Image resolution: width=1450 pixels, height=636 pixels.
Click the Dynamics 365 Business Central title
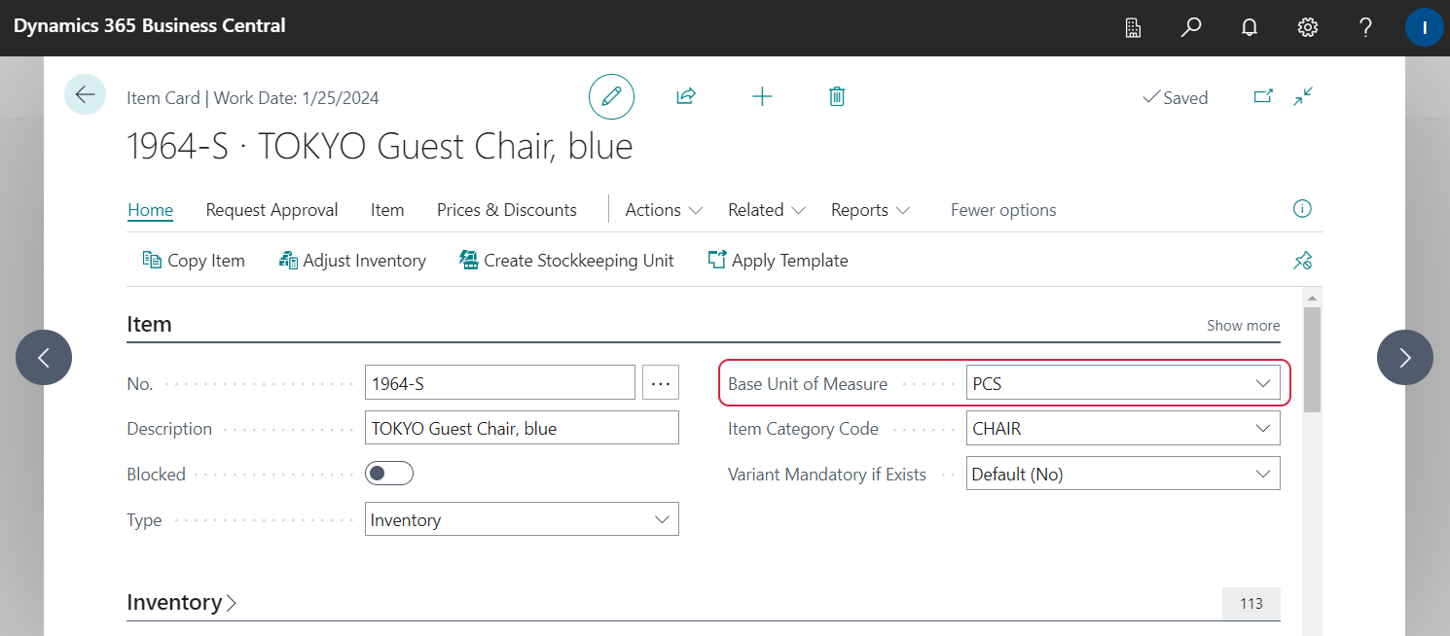(x=150, y=26)
